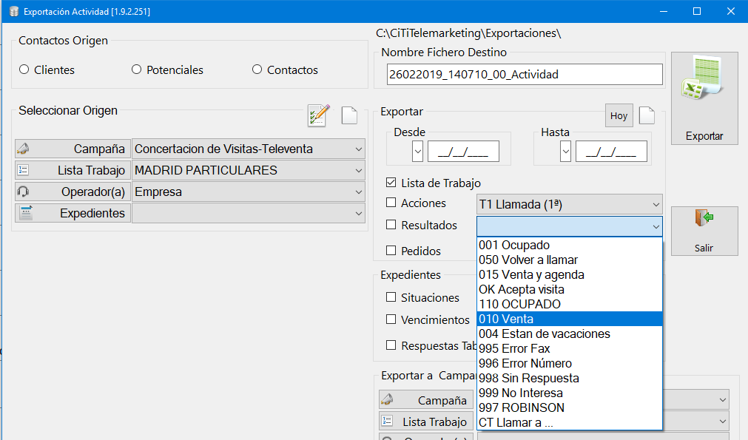Open the checklist edit icon in Seleccionar Origen
Screen dimensions: 748x440
(x=318, y=115)
